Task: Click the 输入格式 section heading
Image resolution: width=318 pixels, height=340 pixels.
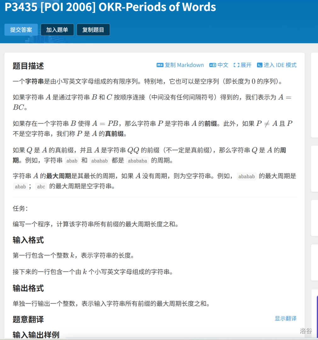Action: tap(28, 240)
